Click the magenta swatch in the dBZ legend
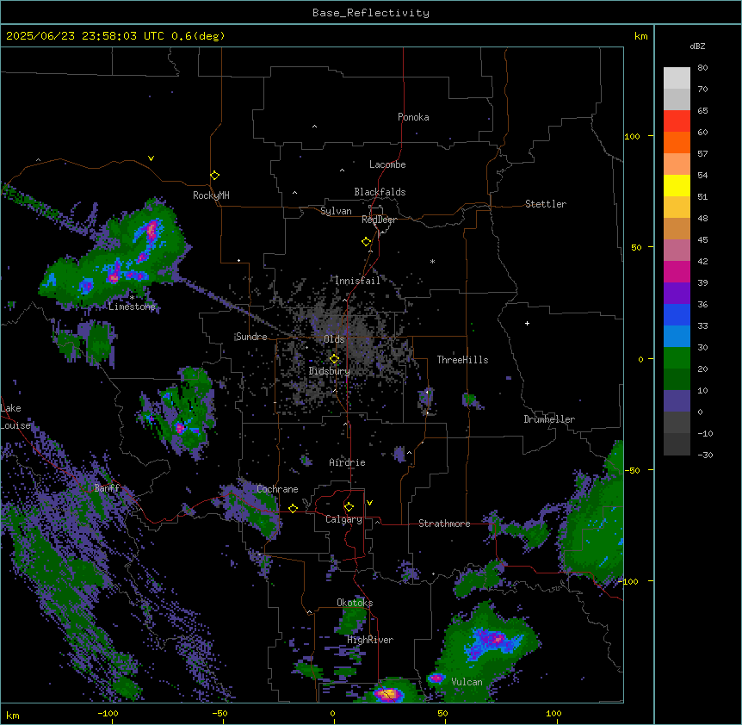This screenshot has height=725, width=742. pos(677,271)
